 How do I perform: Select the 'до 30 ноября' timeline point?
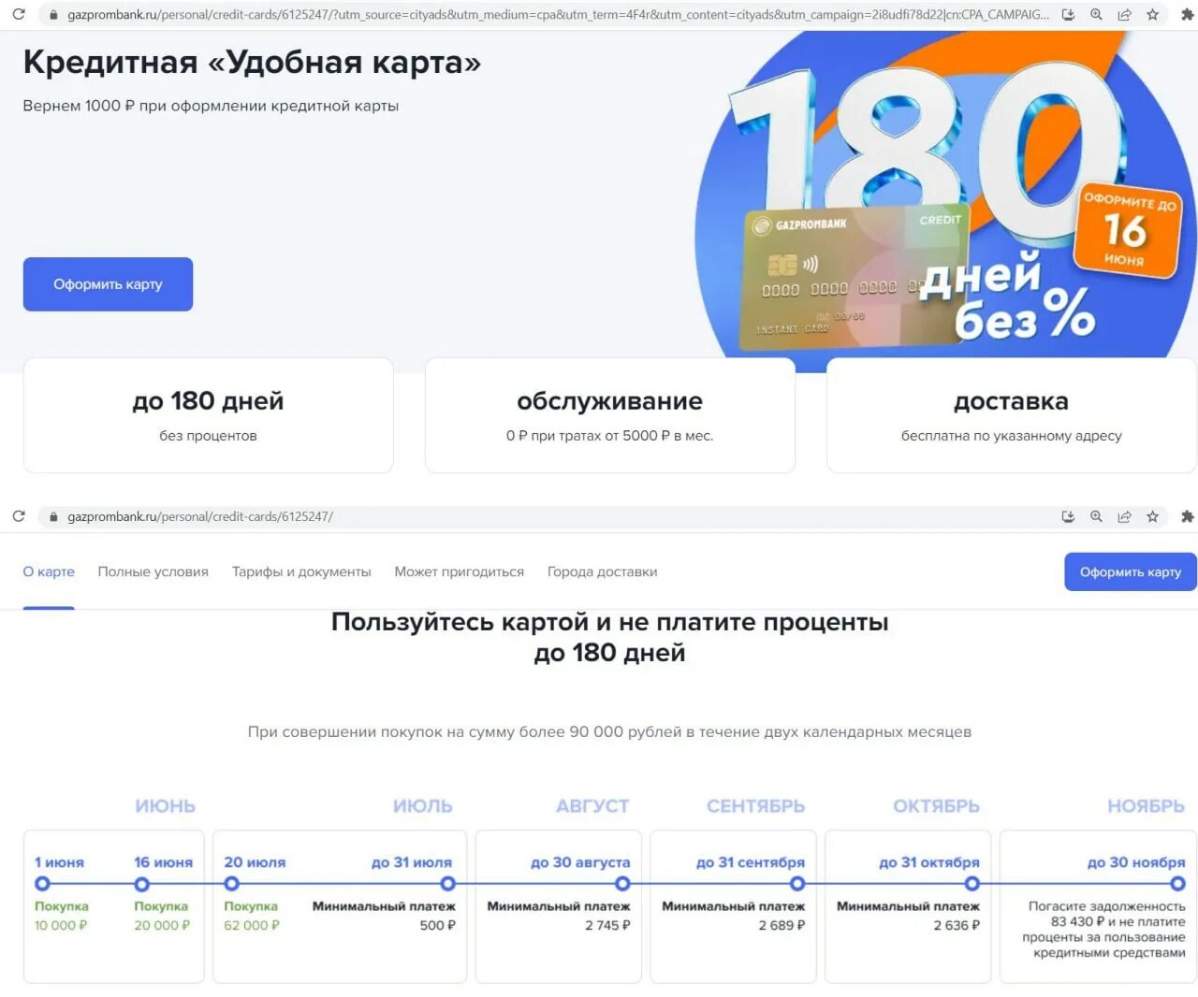1177,884
